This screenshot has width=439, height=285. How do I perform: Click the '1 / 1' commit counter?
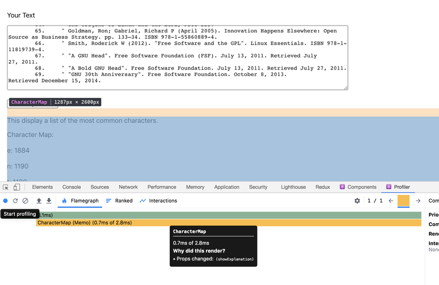click(x=375, y=201)
